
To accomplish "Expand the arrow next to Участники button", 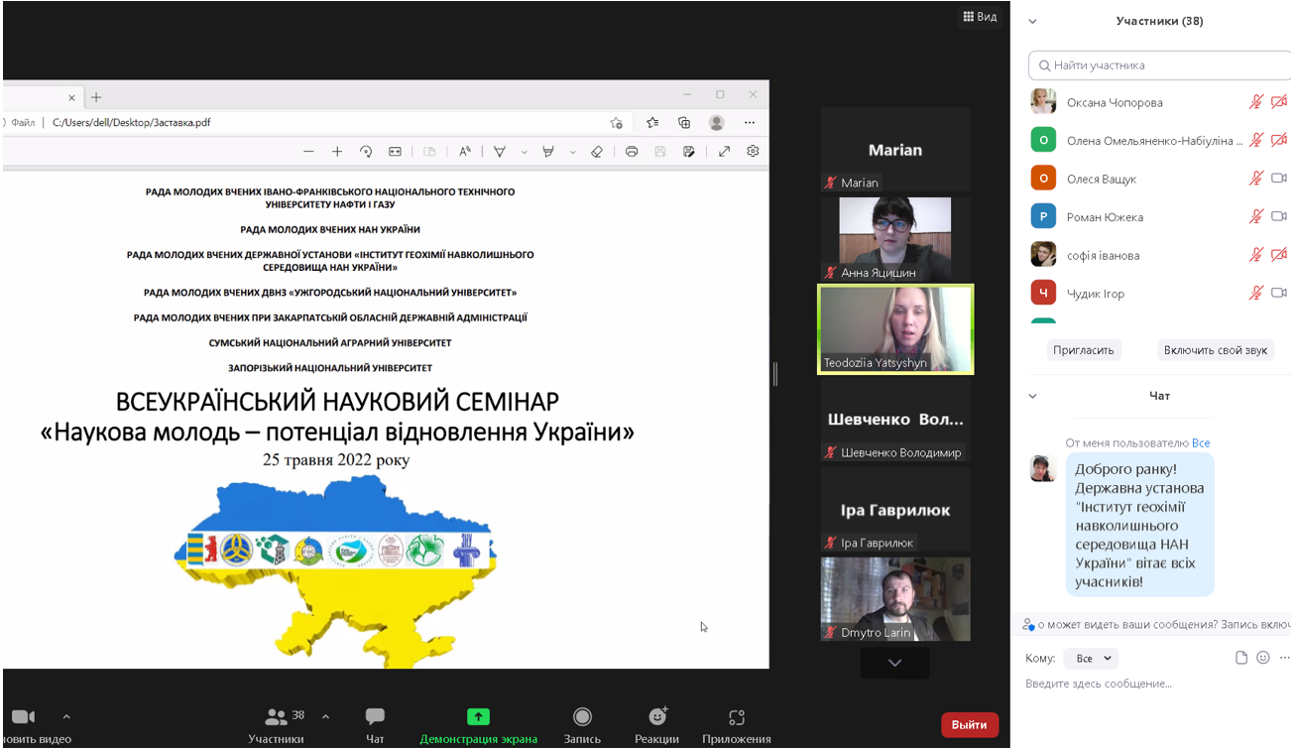I will (325, 716).
